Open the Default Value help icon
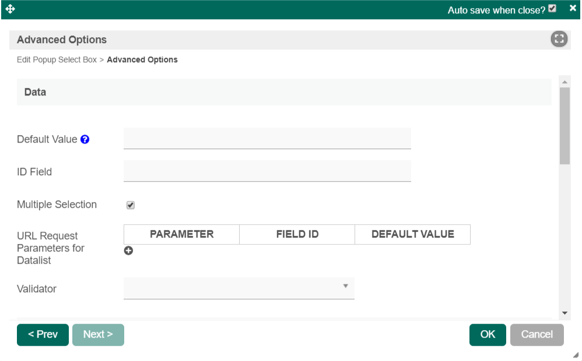 (x=85, y=140)
